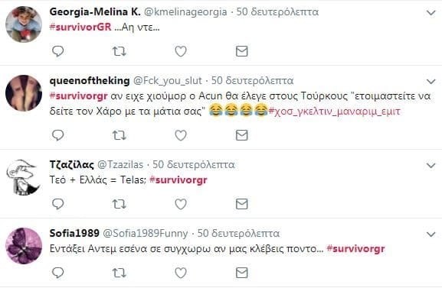442x288 pixels.
Task: Open the #χοσ_γκελτιν_μαναριμ_εμιτ hashtag
Action: pos(334,112)
